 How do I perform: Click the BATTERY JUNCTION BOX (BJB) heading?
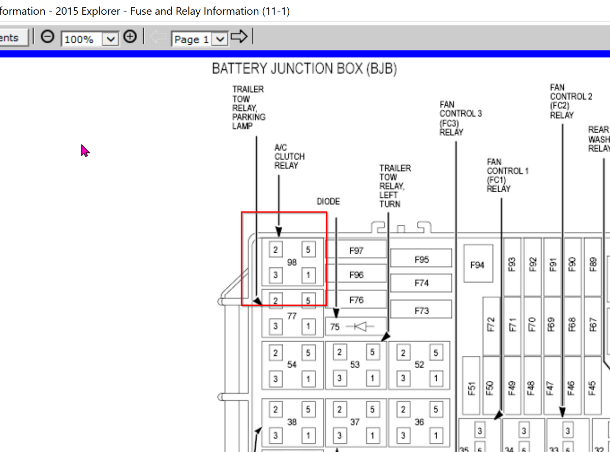pos(304,69)
